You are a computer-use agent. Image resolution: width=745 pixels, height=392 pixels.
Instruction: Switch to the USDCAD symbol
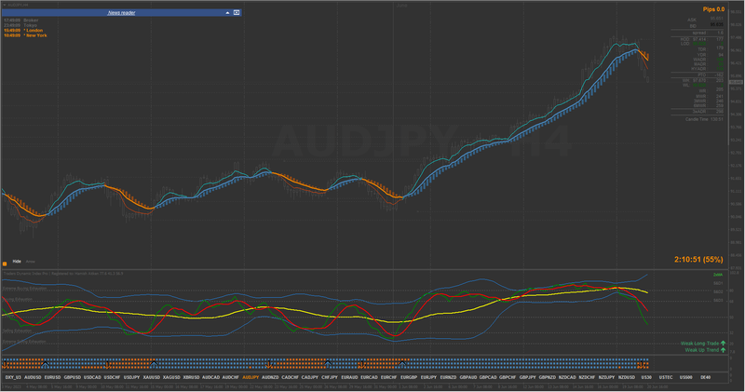coord(92,377)
